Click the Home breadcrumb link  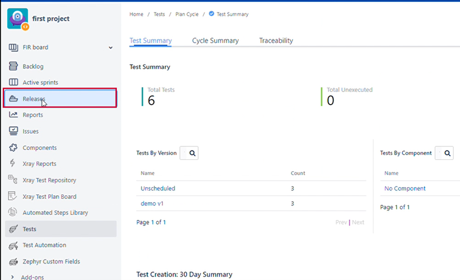pyautogui.click(x=136, y=14)
